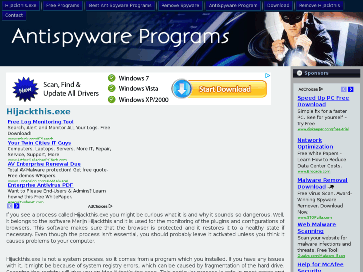Open Web Malware Scanning sponsor link

(x=317, y=228)
